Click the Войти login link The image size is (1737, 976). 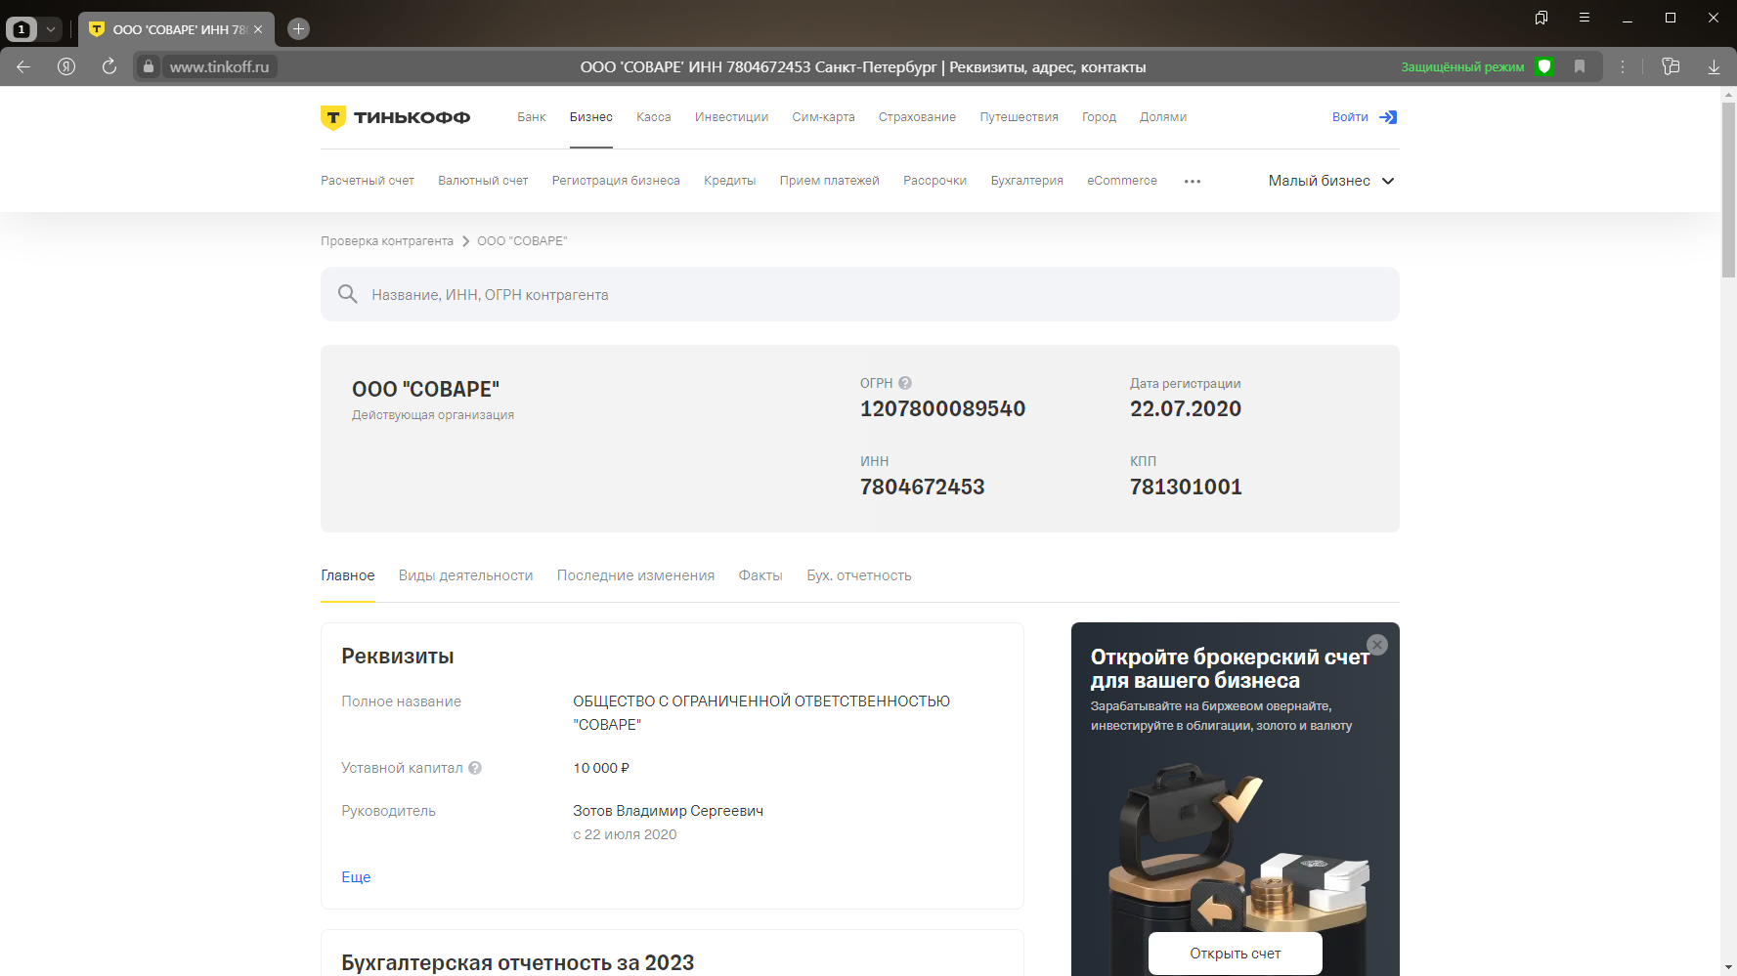pos(1350,117)
